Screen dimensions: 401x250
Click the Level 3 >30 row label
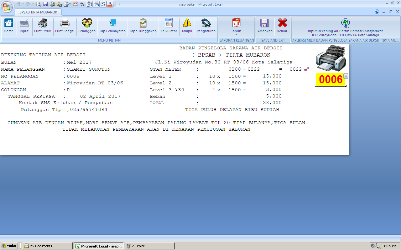point(167,90)
